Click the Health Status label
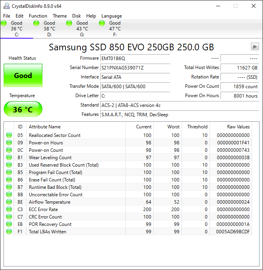The height and width of the screenshot is (270, 263). 22,58
